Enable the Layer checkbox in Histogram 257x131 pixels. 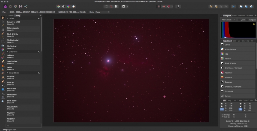pos(239,20)
